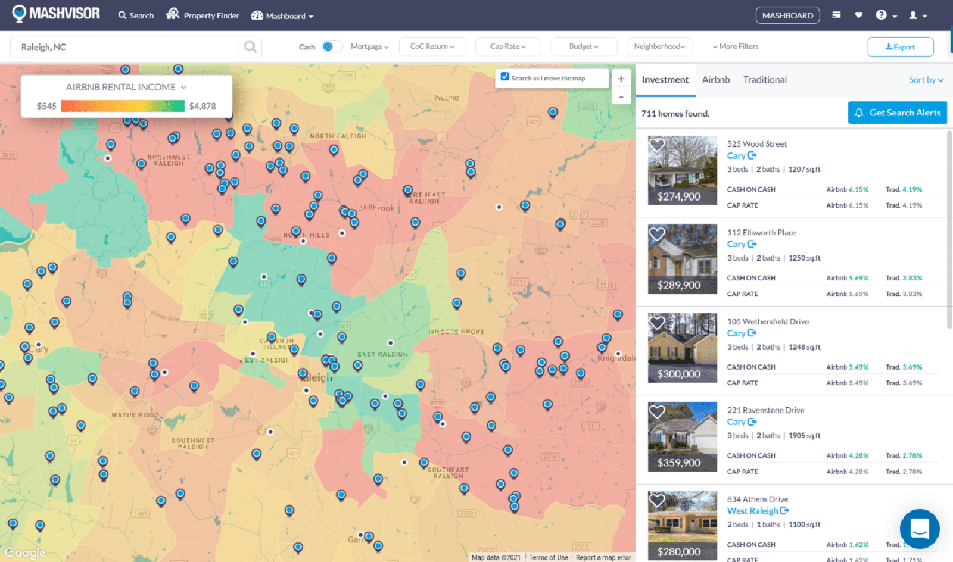
Task: Open the Property Finder tool
Action: pos(203,15)
